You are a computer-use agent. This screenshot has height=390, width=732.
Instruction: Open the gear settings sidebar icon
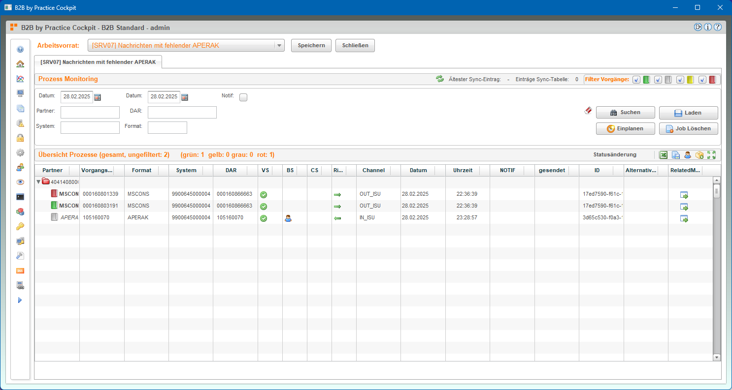tap(20, 152)
